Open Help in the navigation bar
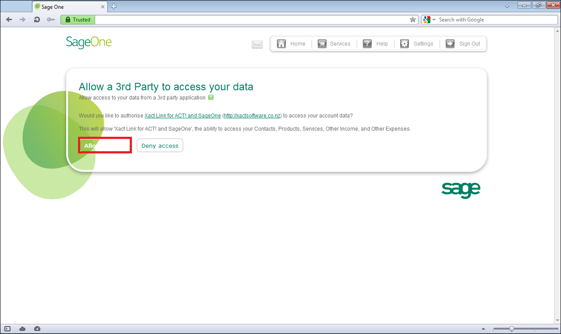 375,44
